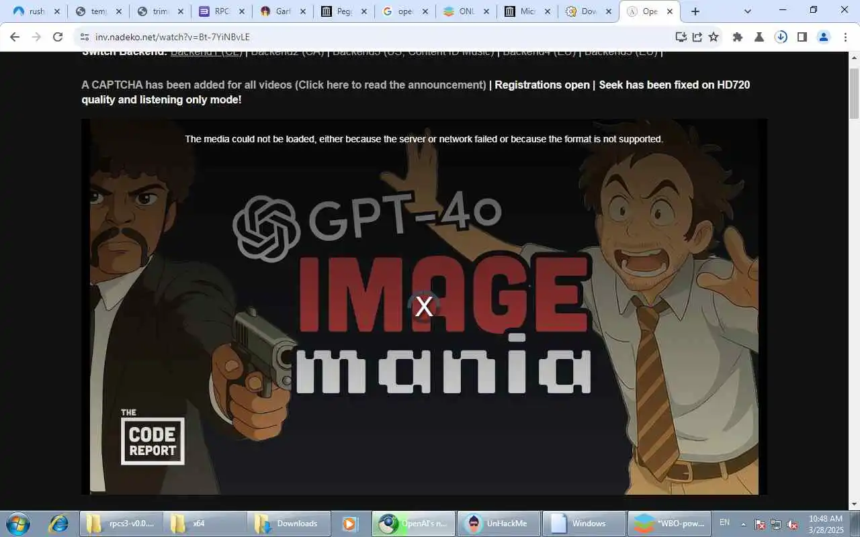
Task: Switch to the 'Mic' tab
Action: pos(528,11)
